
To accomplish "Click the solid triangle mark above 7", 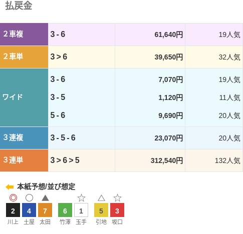I will (x=45, y=198).
